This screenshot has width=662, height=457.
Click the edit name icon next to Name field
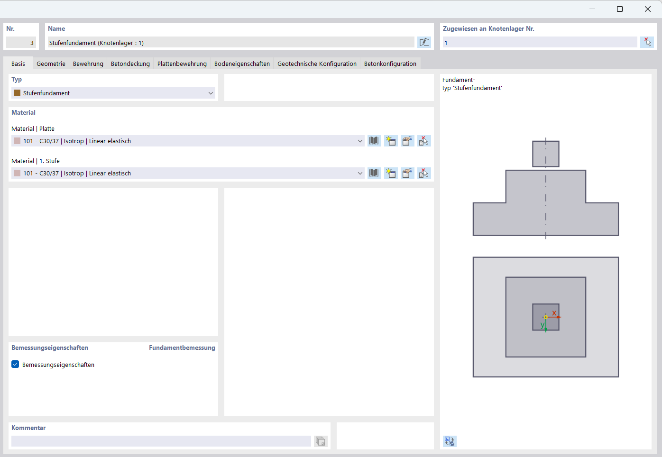click(x=424, y=42)
